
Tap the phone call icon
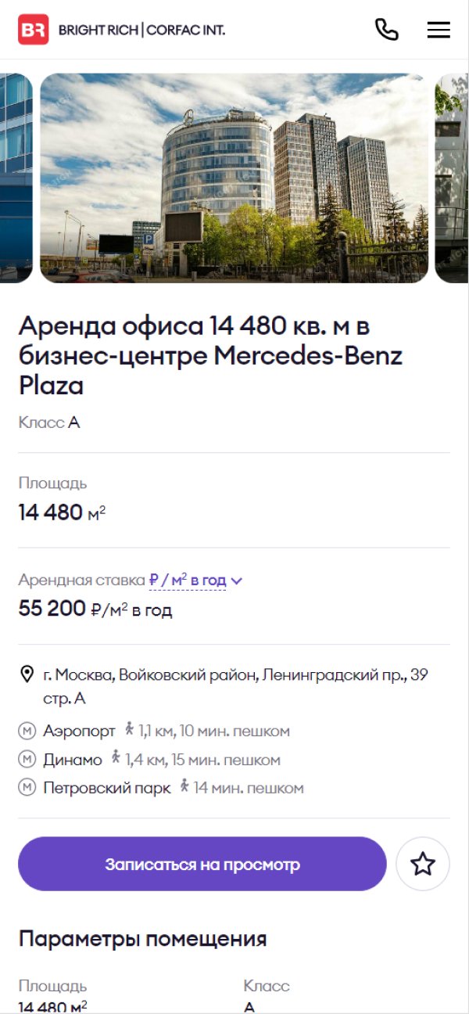(x=387, y=30)
